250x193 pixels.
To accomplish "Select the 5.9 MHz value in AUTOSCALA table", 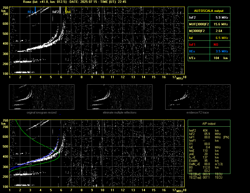I will pos(222,18).
